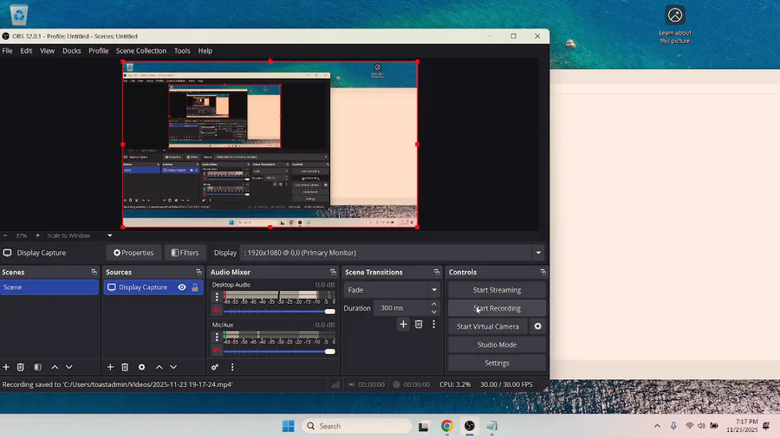The width and height of the screenshot is (780, 438).
Task: Delete transition using trash icon
Action: tap(419, 324)
